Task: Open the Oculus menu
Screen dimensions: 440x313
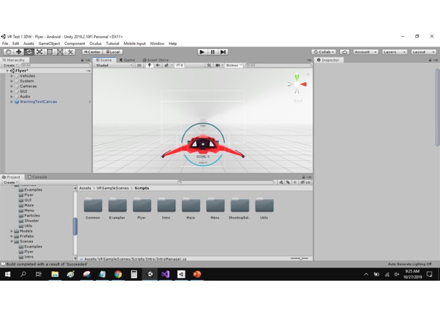Action: click(96, 44)
